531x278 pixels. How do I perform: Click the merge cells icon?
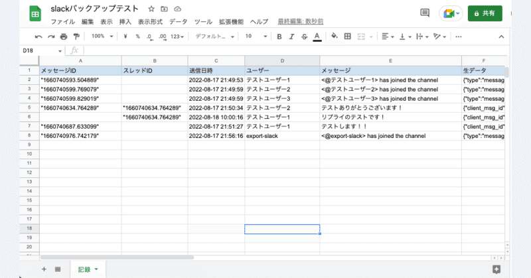coord(361,36)
